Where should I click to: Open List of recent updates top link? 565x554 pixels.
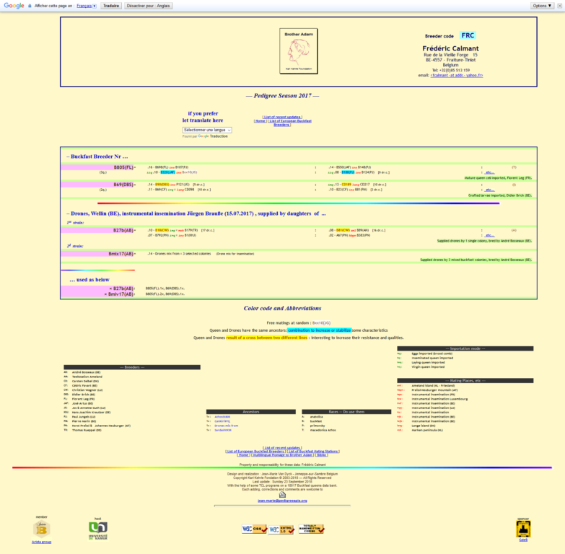(282, 117)
